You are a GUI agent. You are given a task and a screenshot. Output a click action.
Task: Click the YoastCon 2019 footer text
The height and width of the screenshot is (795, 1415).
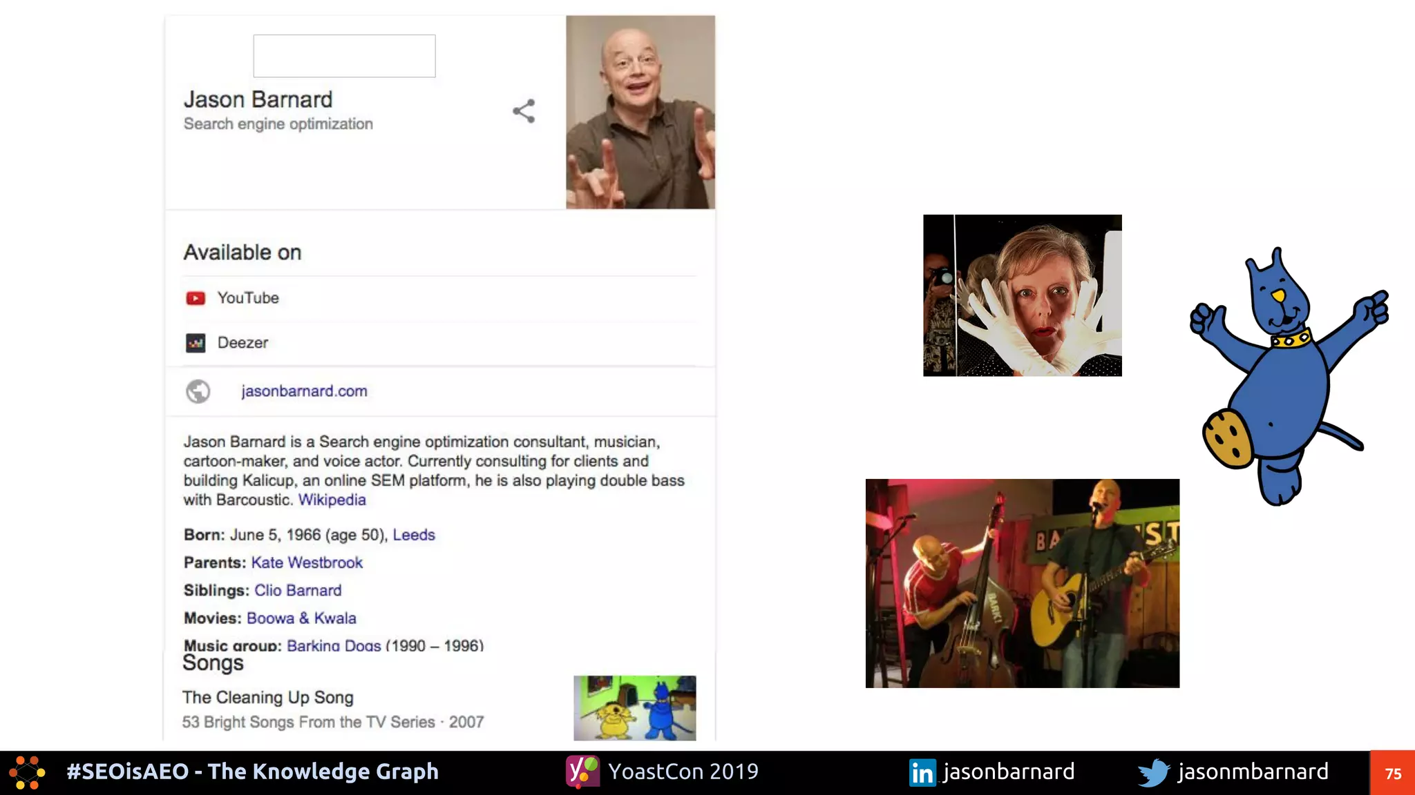[683, 772]
